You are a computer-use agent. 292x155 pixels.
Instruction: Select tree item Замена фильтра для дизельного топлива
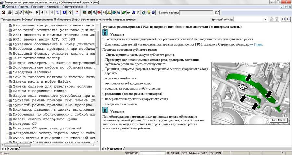click(52, 86)
